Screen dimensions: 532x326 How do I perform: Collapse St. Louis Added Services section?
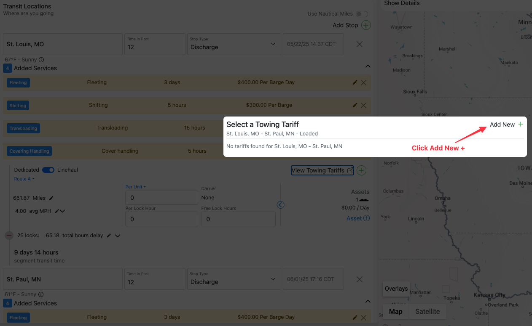pos(368,66)
